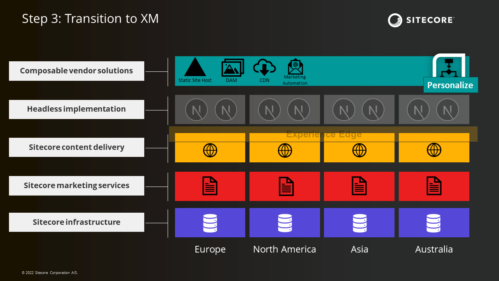This screenshot has height=281, width=499.
Task: Click the Static Site Host triangle icon
Action: [x=195, y=67]
